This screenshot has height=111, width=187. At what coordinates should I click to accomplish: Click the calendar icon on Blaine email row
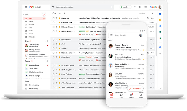(148, 18)
